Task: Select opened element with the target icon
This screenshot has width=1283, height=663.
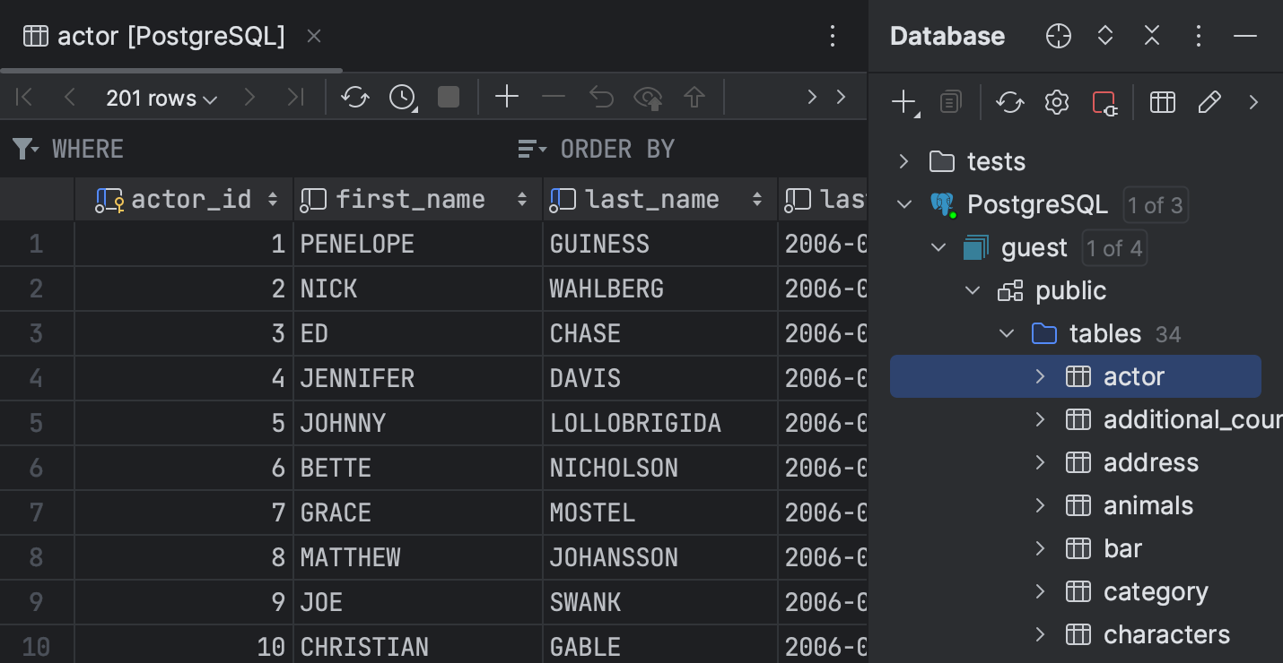Action: [x=1059, y=36]
